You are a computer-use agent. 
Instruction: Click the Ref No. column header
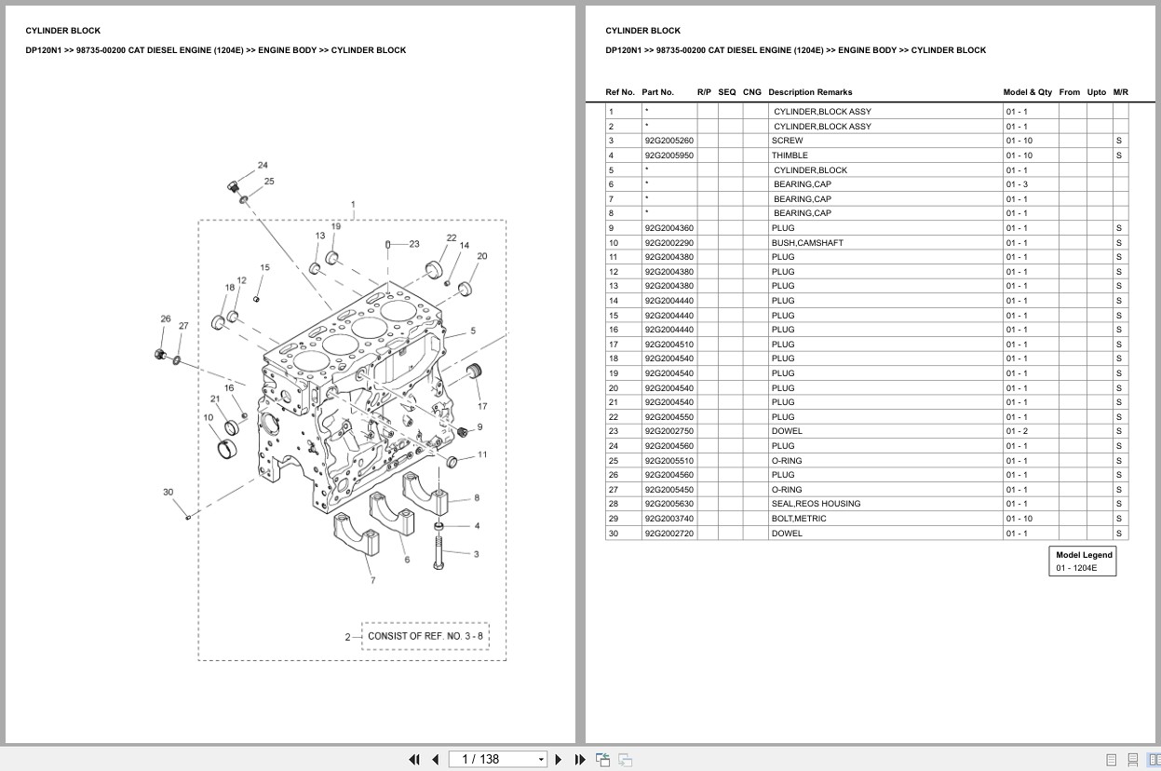pos(620,92)
